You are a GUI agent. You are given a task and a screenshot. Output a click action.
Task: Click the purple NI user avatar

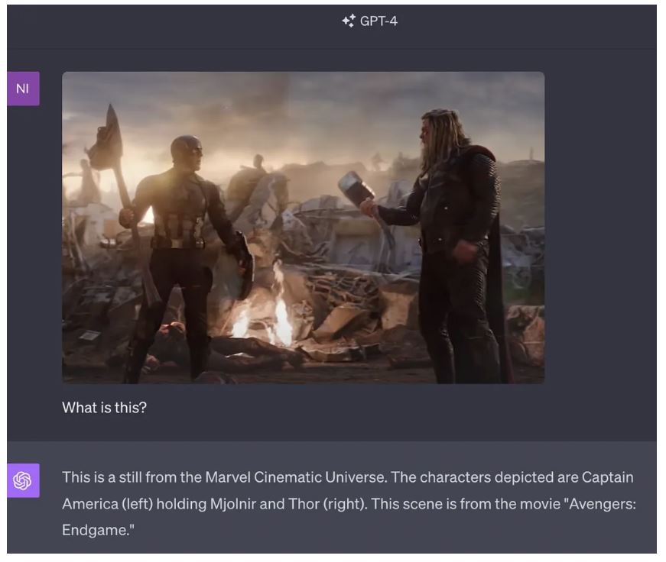tap(23, 89)
